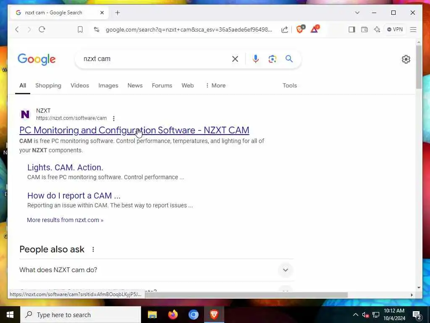Click More results from nzxt.com
The width and height of the screenshot is (430, 323).
(65, 220)
